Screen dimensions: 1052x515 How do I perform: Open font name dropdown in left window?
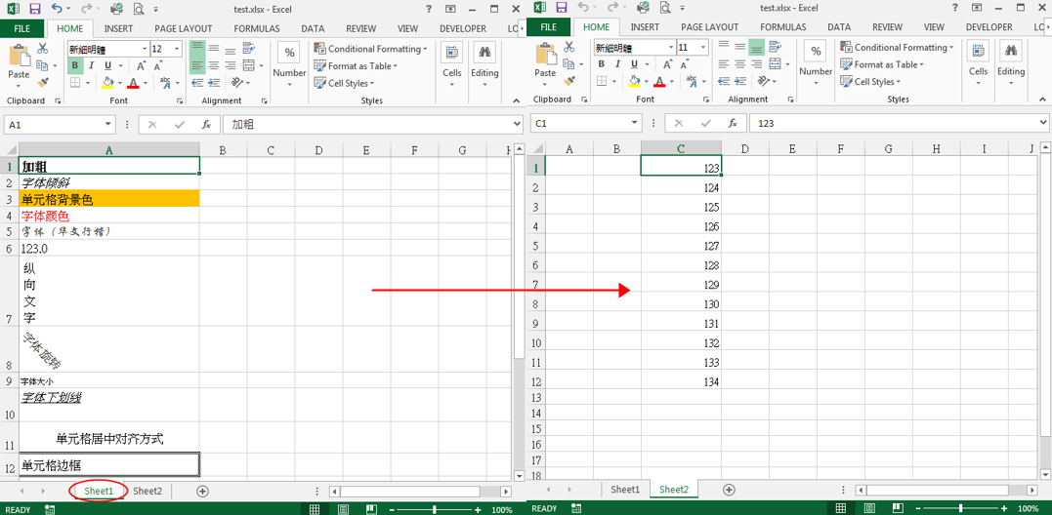point(145,49)
